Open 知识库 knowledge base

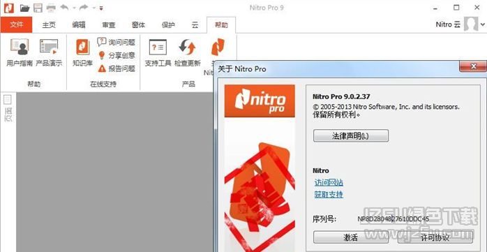pos(82,52)
